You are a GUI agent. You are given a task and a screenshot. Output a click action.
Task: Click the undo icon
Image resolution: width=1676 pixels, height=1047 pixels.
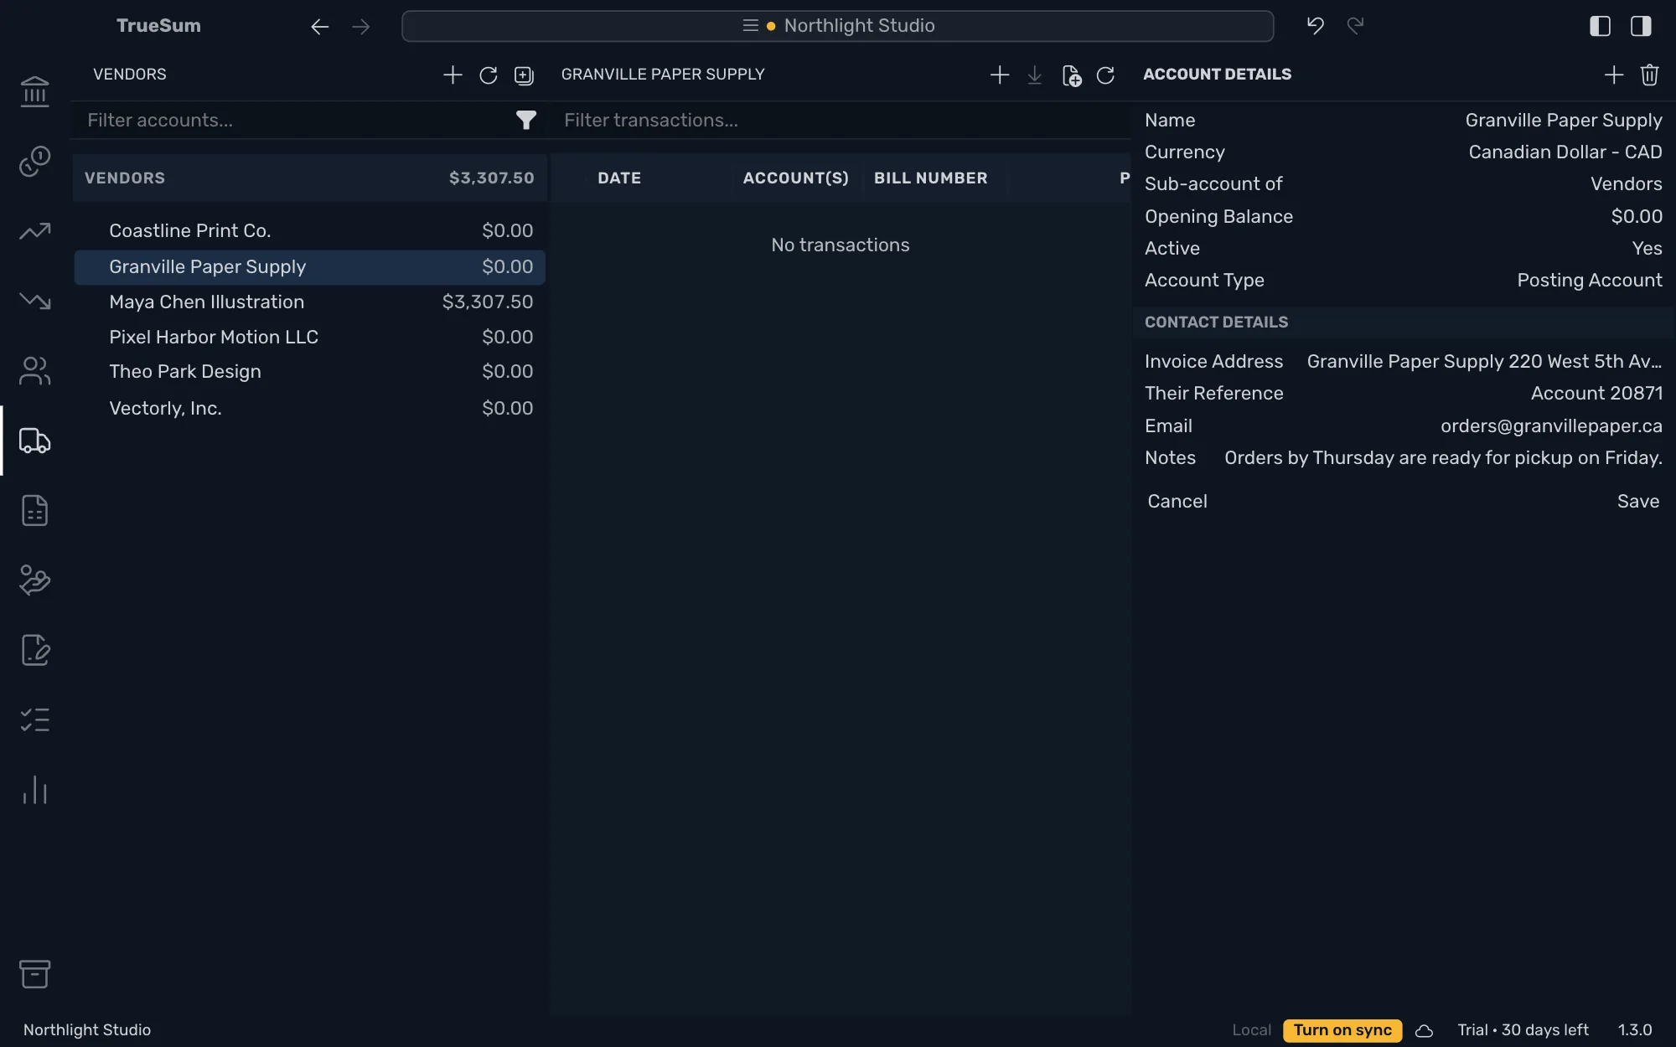(1315, 26)
